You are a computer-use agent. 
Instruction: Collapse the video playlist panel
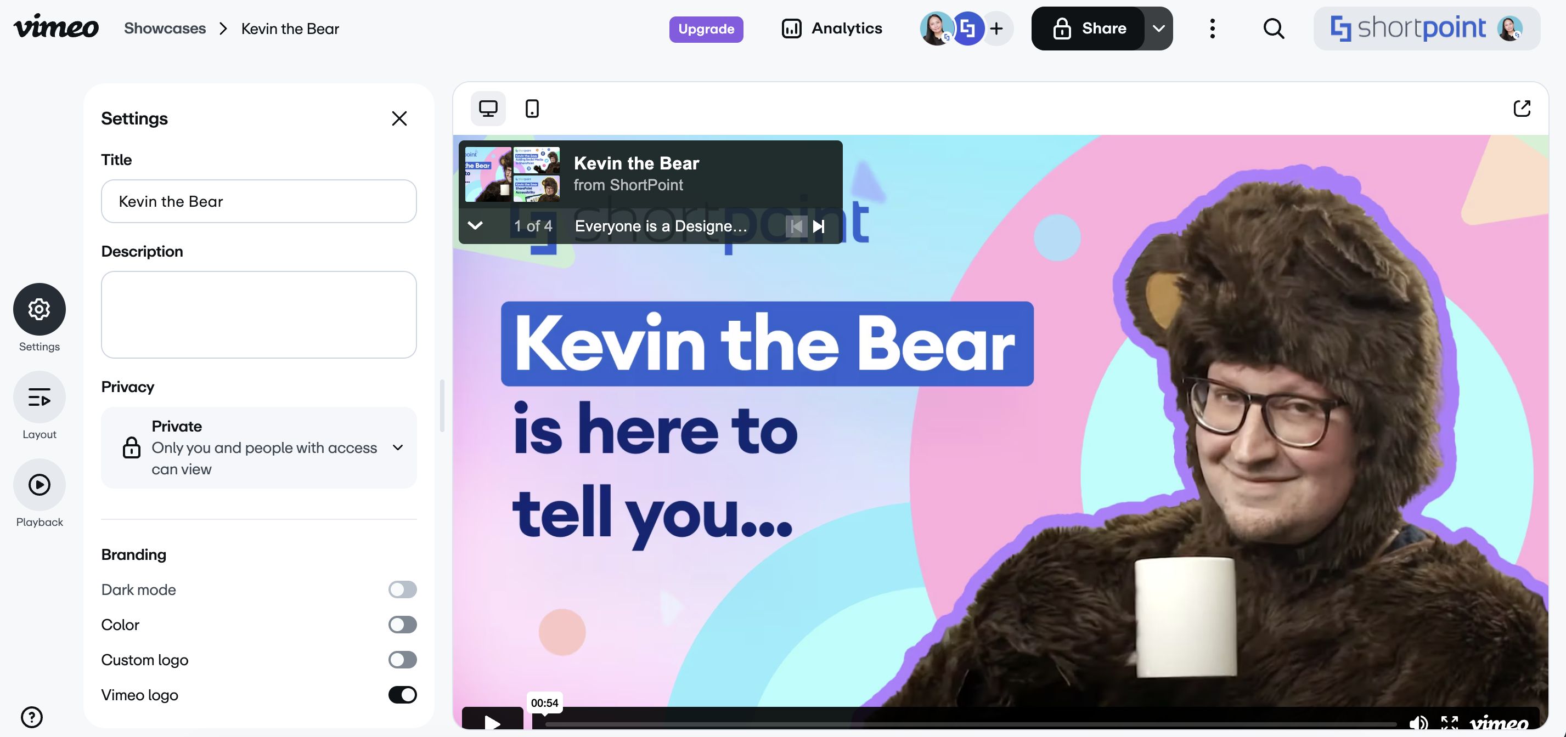click(475, 226)
